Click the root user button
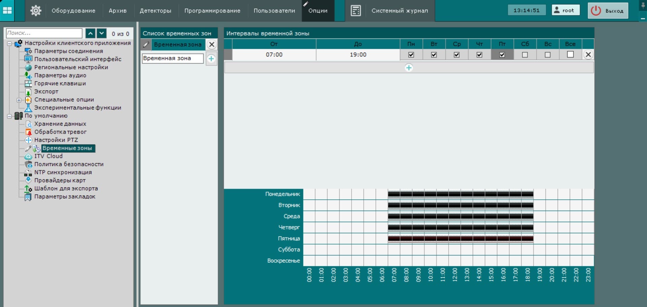 565,10
